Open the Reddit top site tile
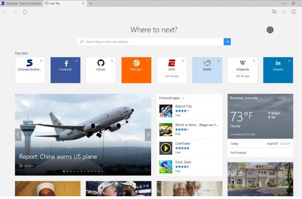Viewport: 302px width, 199px height. tap(207, 70)
